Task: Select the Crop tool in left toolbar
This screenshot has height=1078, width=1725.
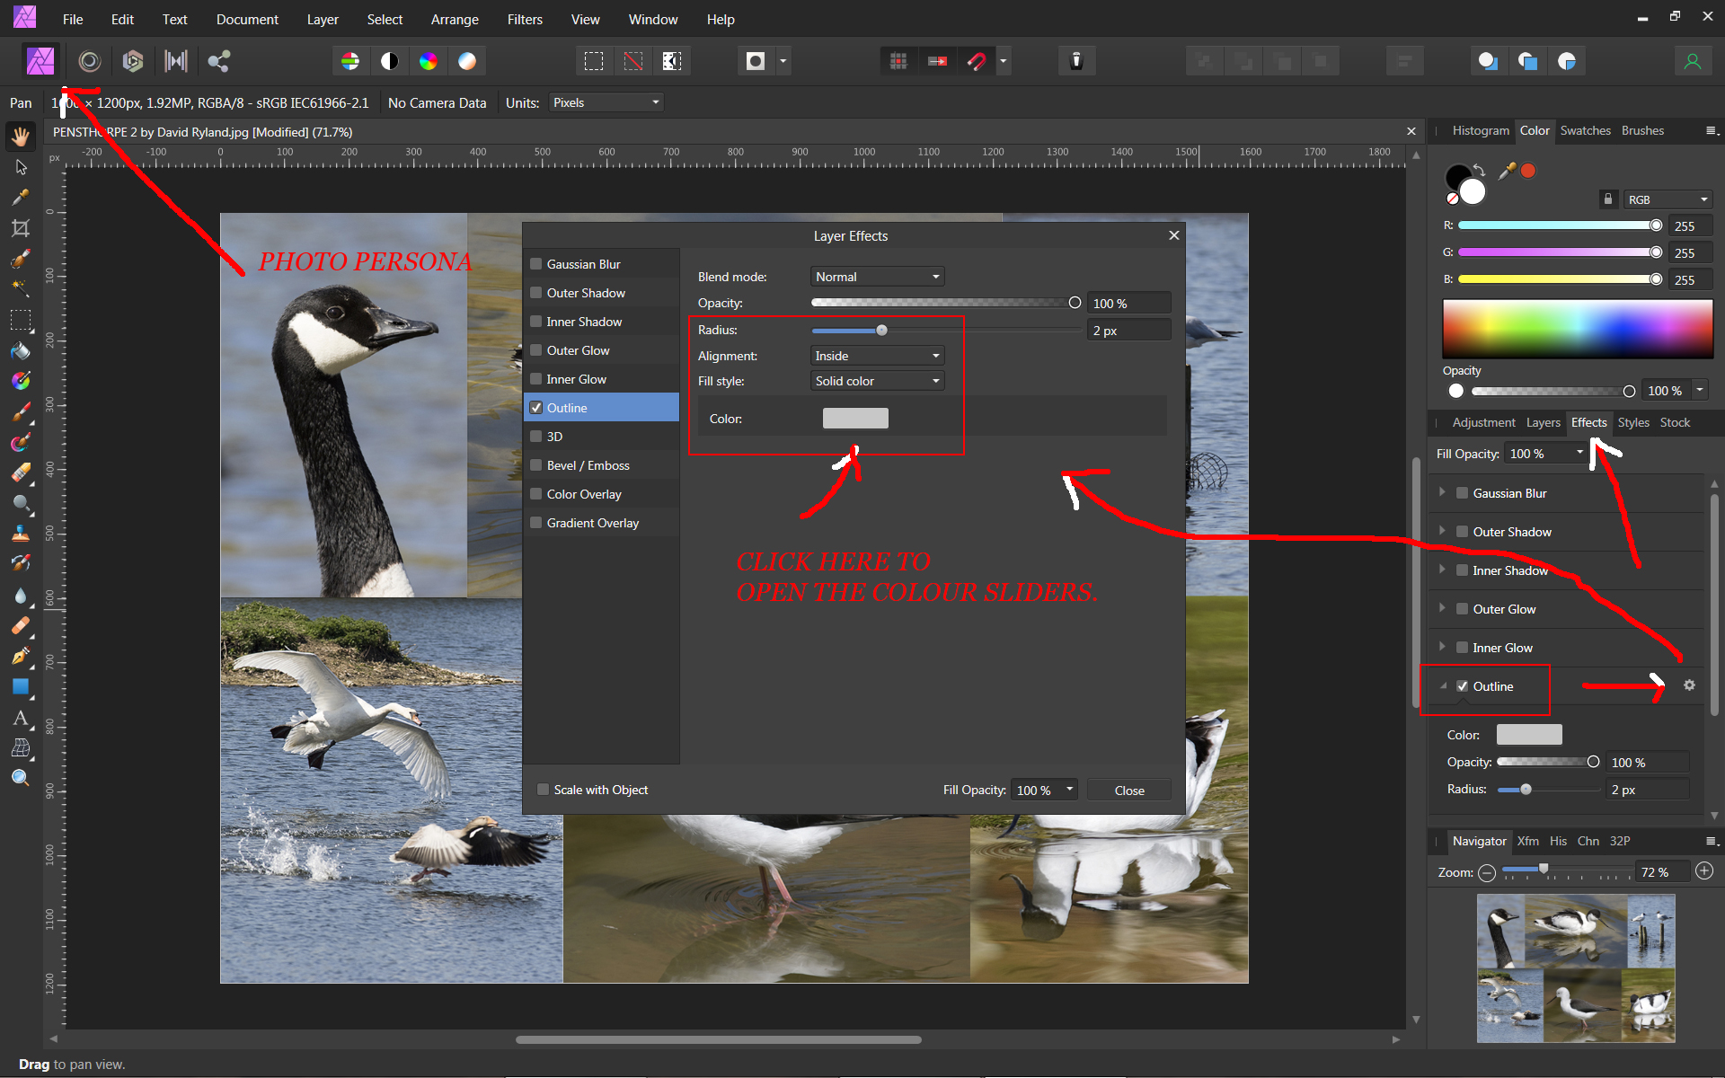Action: coord(20,228)
